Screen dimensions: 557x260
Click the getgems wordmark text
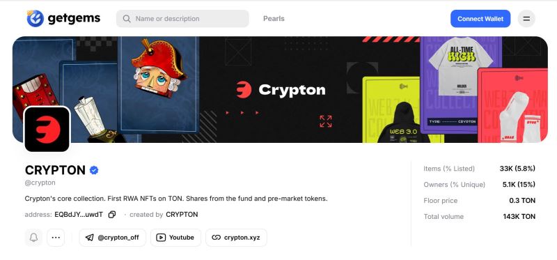(x=74, y=19)
